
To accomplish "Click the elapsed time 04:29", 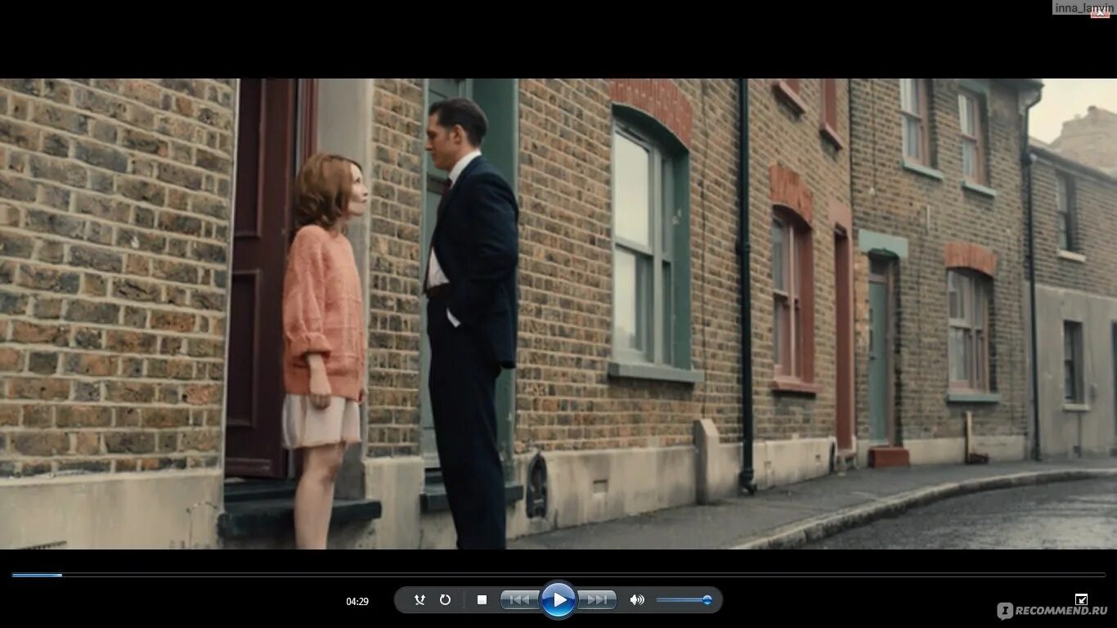I will pos(357,601).
